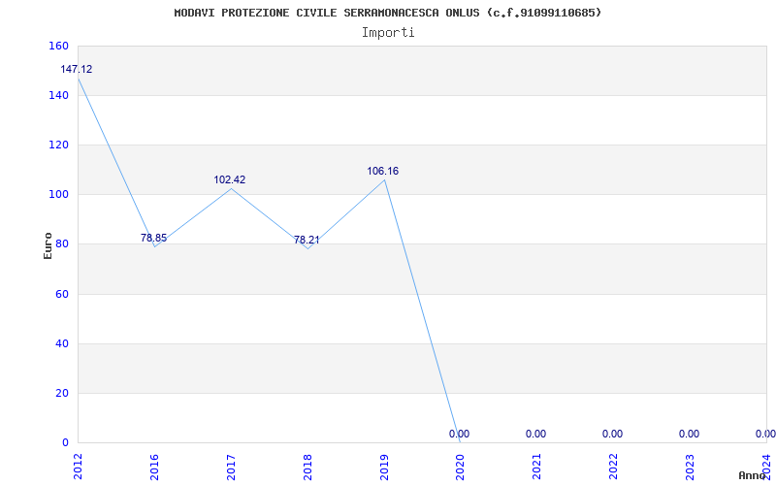Select the 106.16 data label
776x485 pixels.
tap(382, 172)
